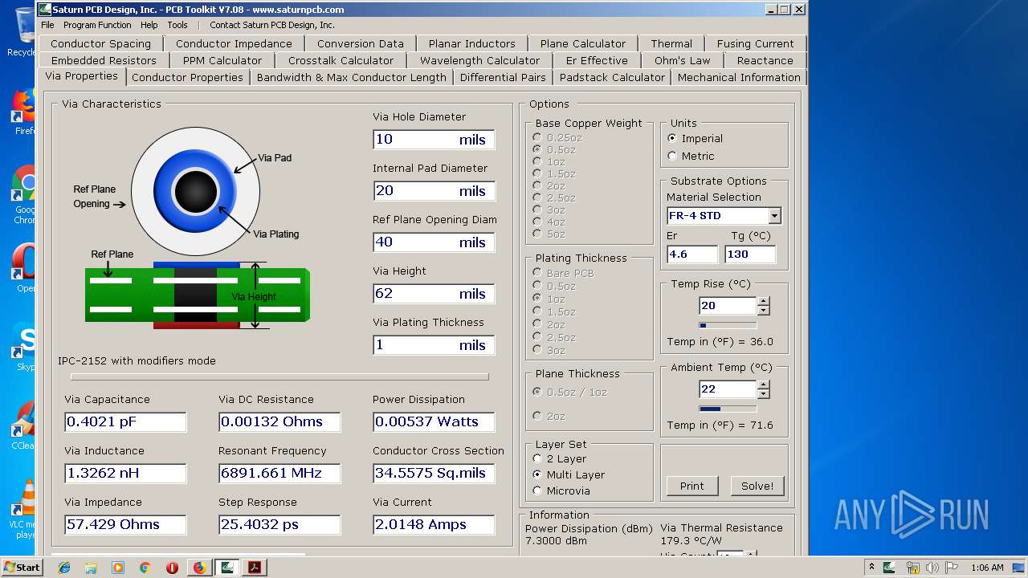Switch to the Fusing Current tab
This screenshot has height=578, width=1028.
756,43
